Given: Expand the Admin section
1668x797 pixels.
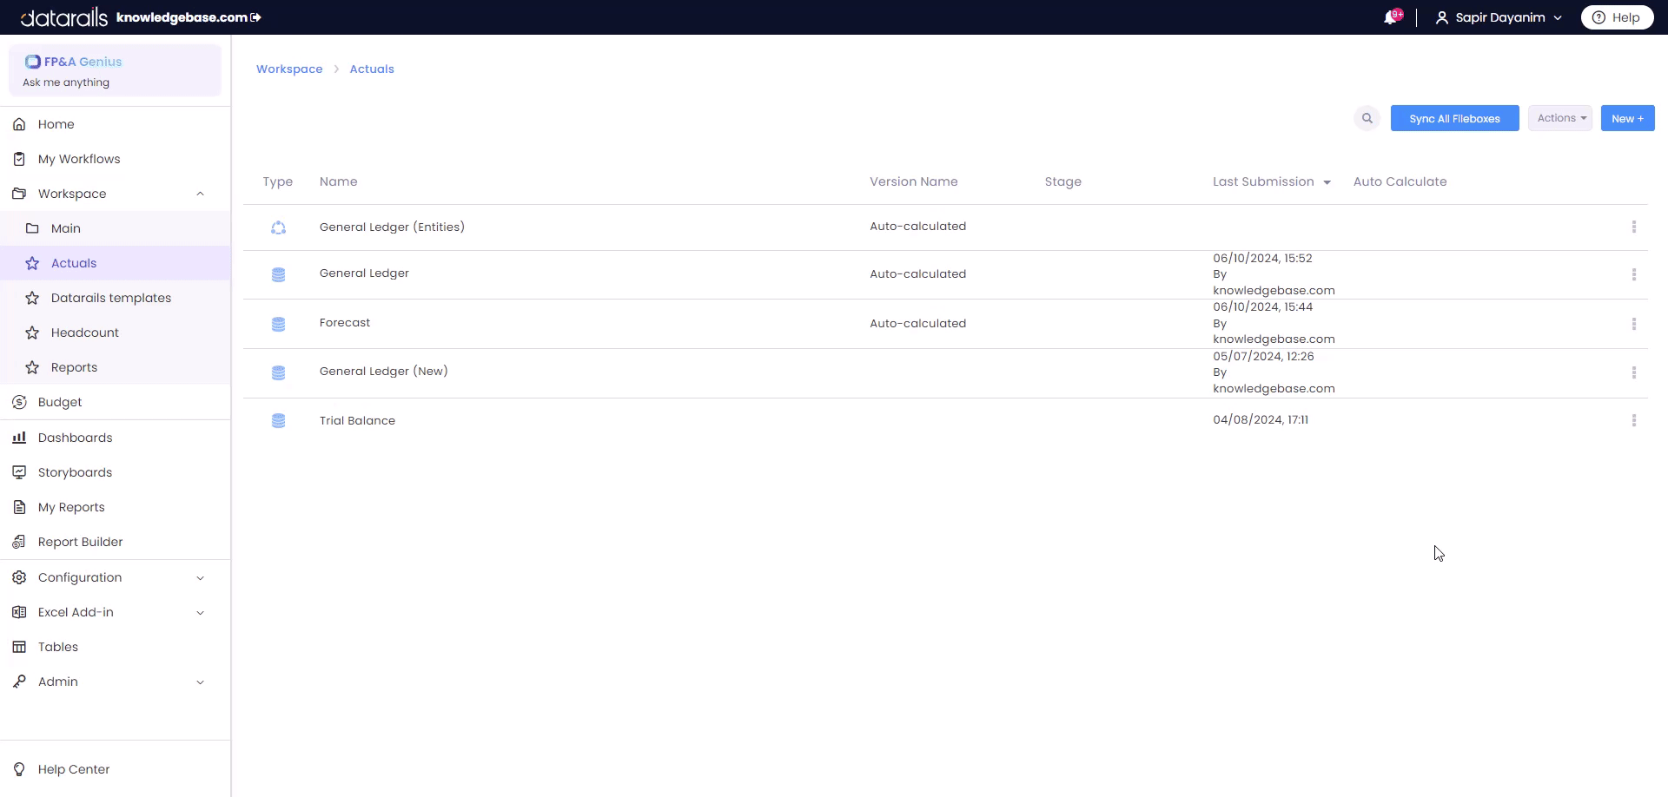Looking at the screenshot, I should coord(200,682).
